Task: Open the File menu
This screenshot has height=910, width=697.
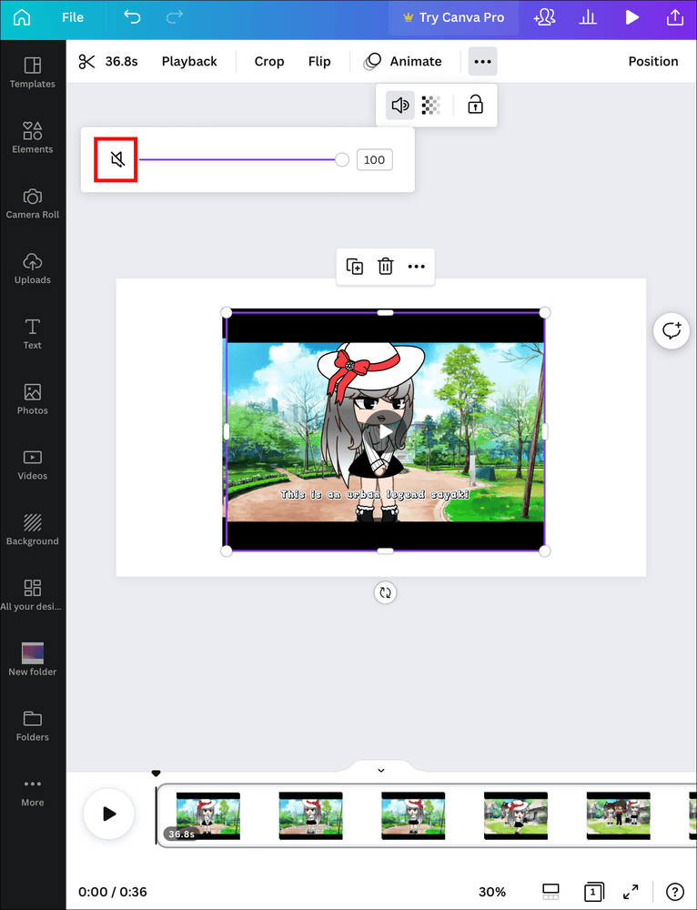Action: (x=73, y=17)
